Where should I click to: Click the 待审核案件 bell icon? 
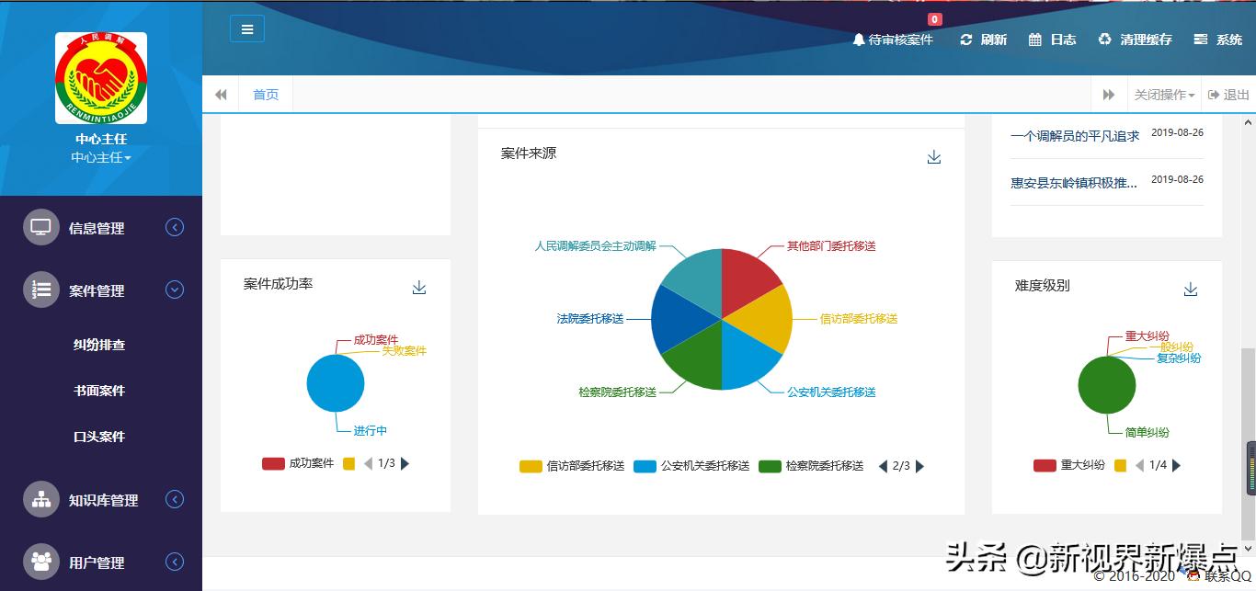(857, 40)
